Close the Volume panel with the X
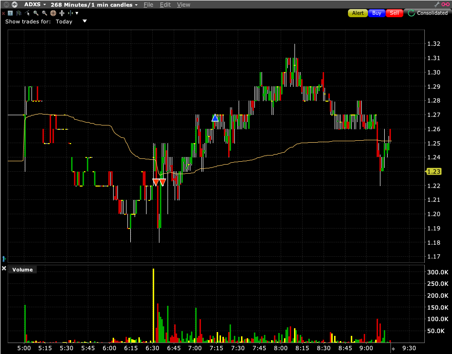This screenshot has width=452, height=354. (x=4, y=268)
